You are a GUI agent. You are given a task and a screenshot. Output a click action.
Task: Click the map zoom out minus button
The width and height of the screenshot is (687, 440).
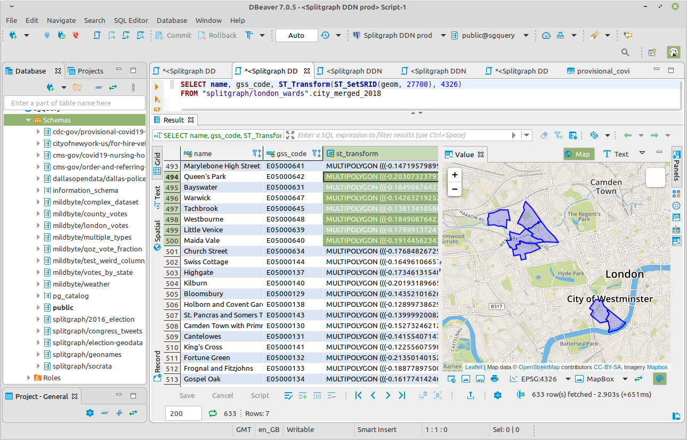pyautogui.click(x=455, y=189)
